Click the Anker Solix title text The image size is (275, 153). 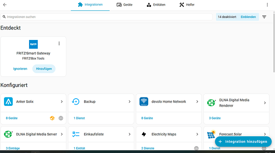tap(25, 101)
